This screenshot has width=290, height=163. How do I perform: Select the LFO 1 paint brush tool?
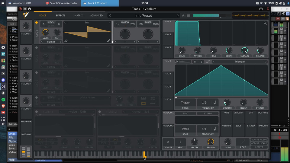[176, 62]
